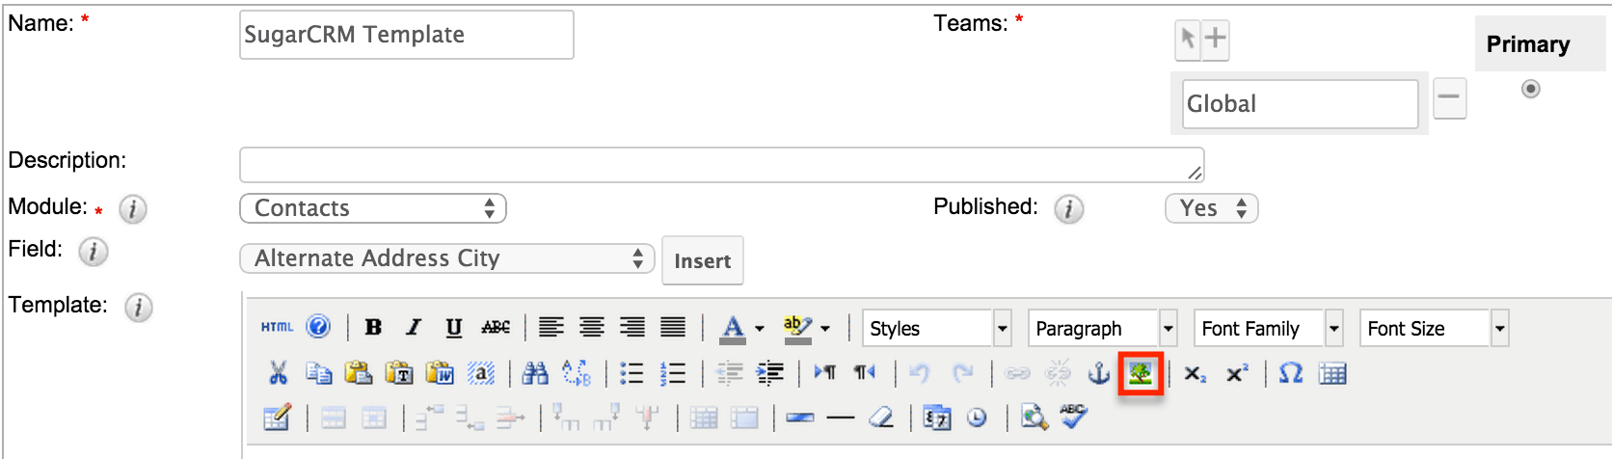The image size is (1612, 459).
Task: Insert a special character (Omega)
Action: click(x=1291, y=373)
